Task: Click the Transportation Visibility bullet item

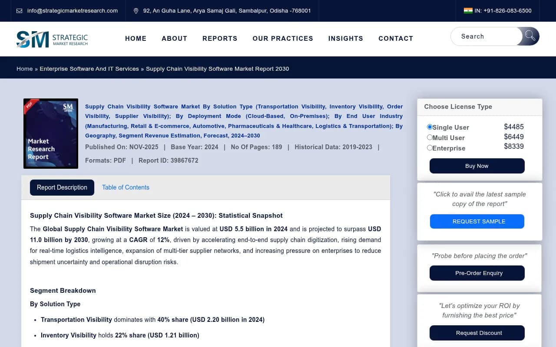Action: click(152, 320)
